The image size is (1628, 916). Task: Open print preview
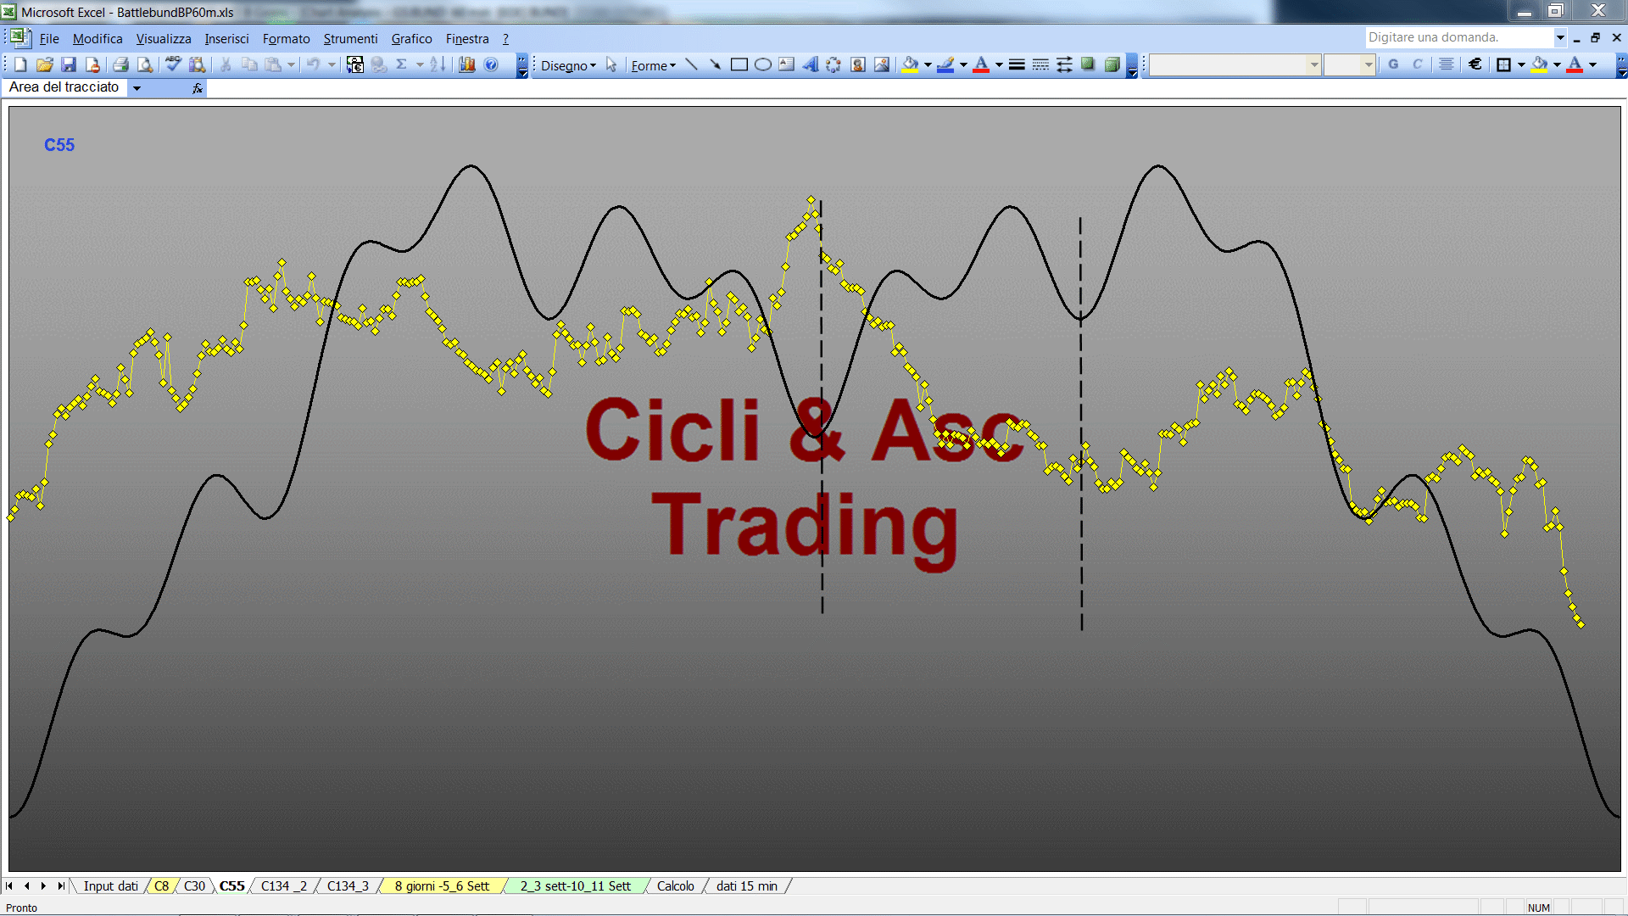145,64
